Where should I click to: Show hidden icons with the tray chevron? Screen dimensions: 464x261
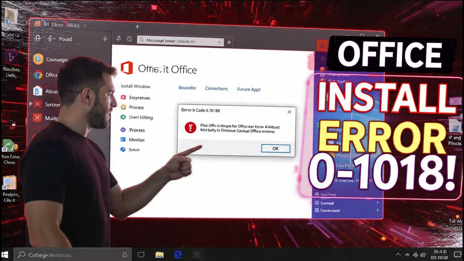(398, 254)
